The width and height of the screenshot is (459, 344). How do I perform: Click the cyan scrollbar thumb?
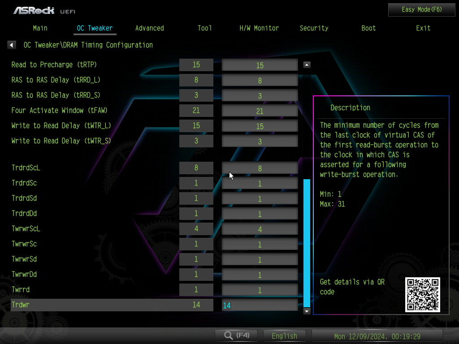pos(307,243)
